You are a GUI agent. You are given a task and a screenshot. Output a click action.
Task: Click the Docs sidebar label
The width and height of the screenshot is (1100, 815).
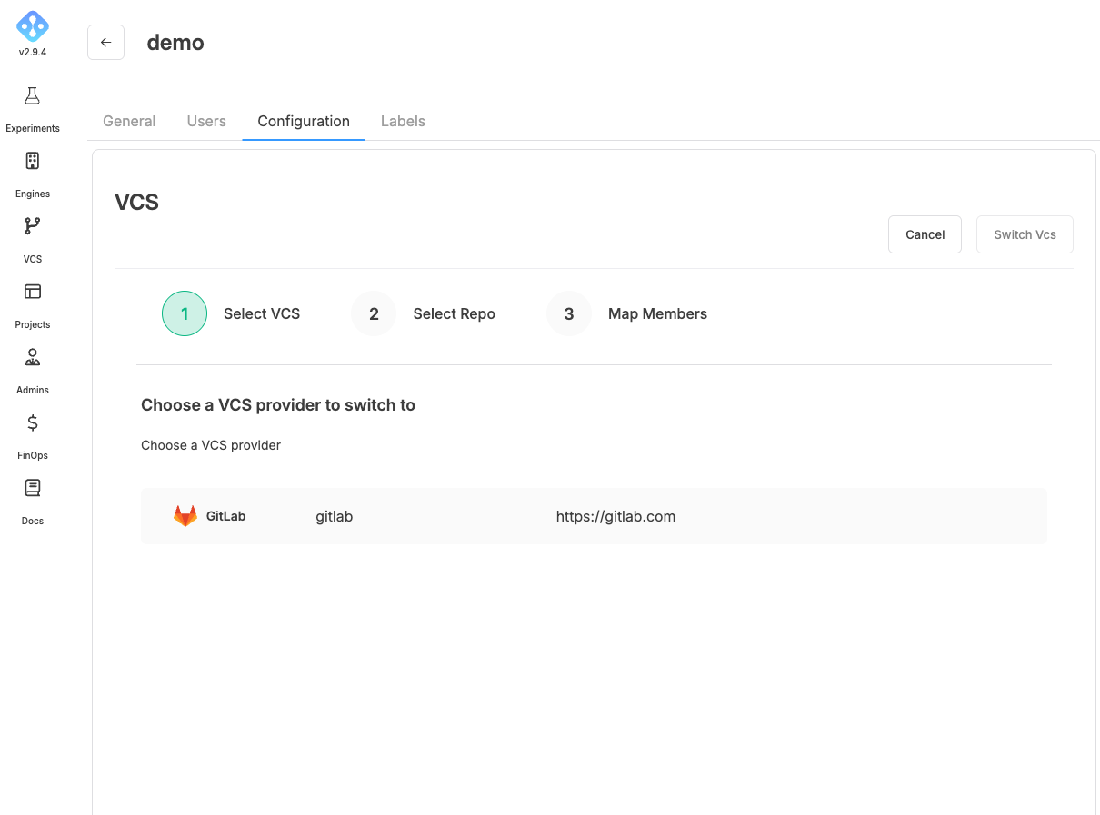point(33,521)
